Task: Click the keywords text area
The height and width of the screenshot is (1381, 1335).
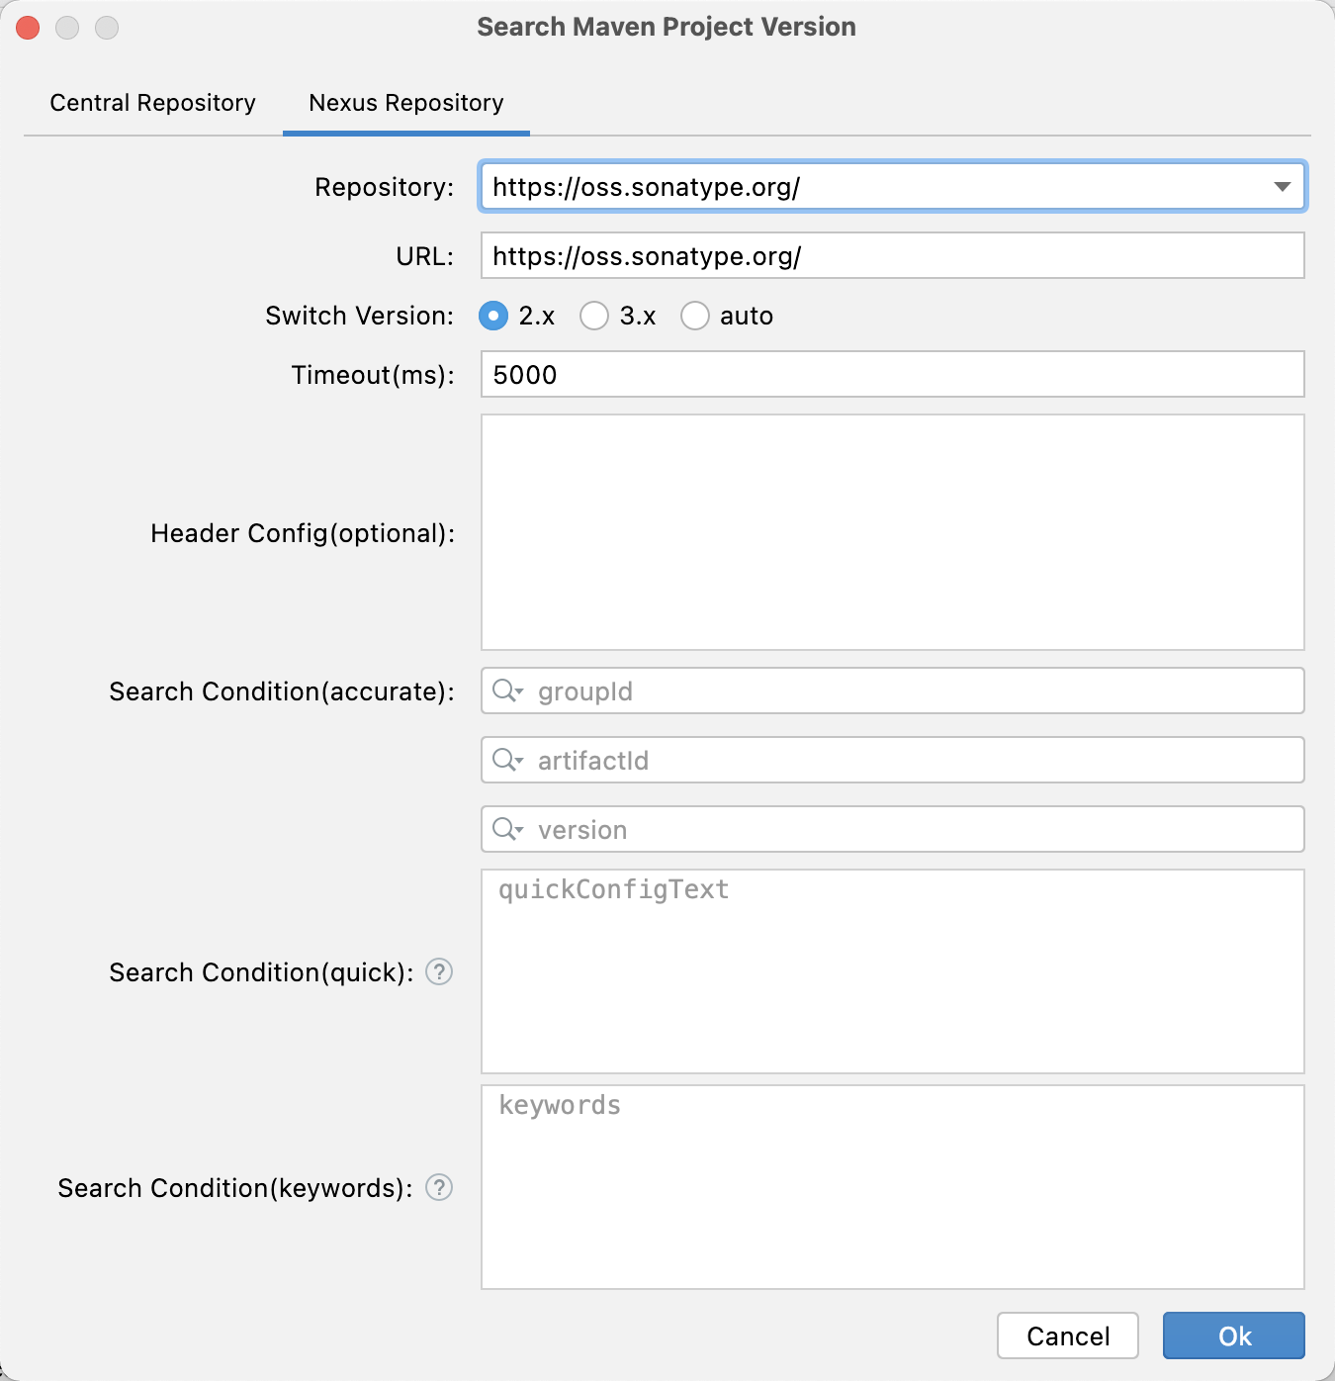Action: pos(893,1187)
